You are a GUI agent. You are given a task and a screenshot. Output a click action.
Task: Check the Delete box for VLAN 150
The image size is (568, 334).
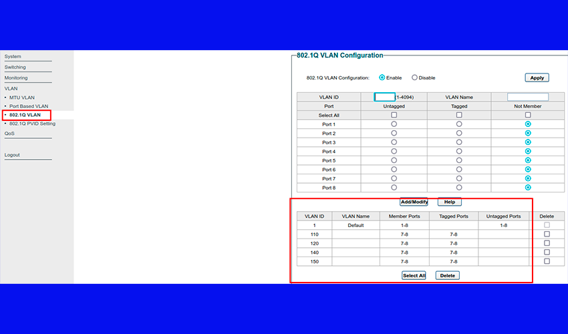(x=547, y=261)
